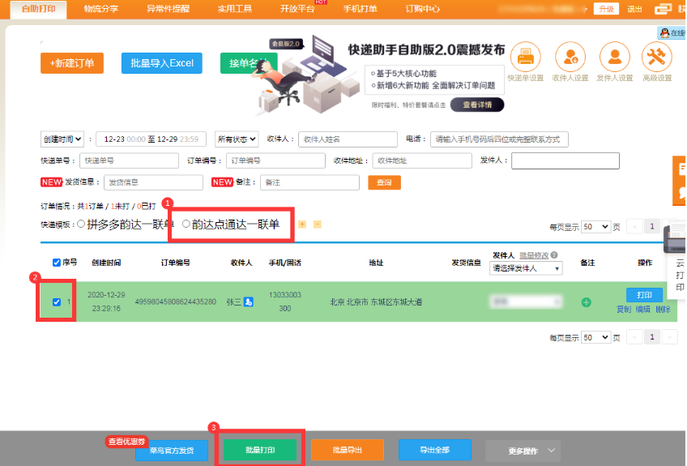Switch to the 手机打单 tab

pos(361,9)
